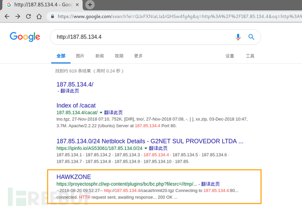This screenshot has width=302, height=209.
Task: Select the 全部 search tab
Action: [61, 56]
